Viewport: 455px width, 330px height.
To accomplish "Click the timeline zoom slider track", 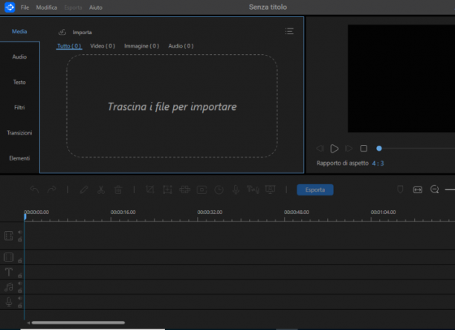I will tap(450, 190).
